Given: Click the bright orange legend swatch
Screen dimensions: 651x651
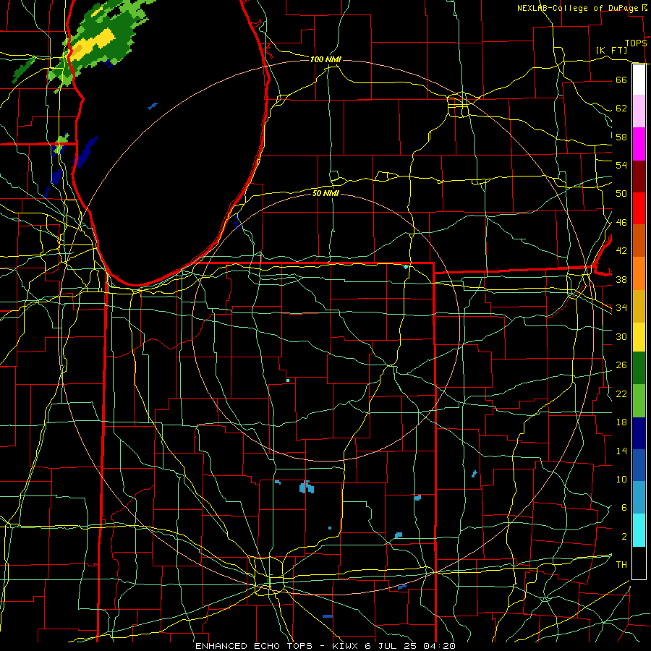Looking at the screenshot, I should pyautogui.click(x=639, y=273).
